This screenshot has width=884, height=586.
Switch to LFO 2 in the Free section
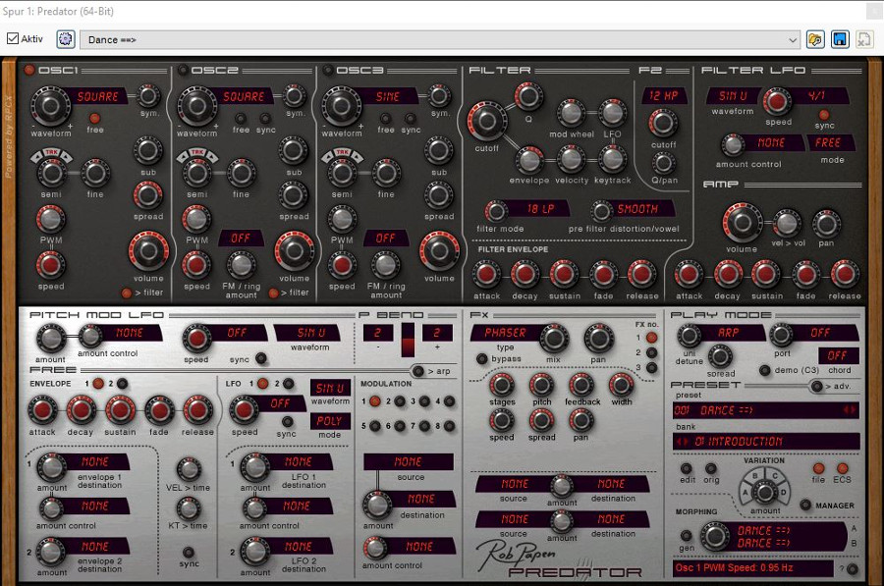(288, 384)
